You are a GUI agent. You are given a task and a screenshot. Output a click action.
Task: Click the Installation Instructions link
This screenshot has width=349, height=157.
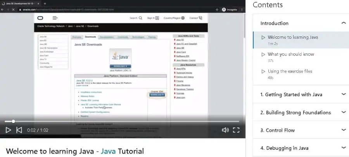(91, 92)
